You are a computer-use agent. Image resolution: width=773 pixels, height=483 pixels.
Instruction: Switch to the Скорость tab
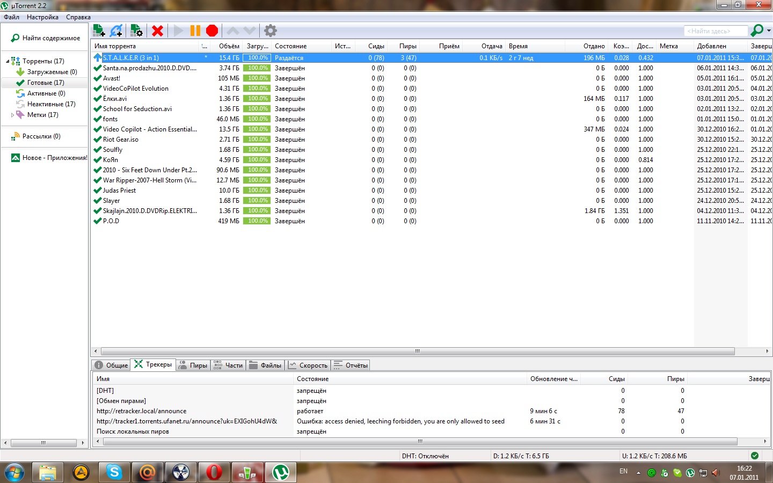coord(308,365)
